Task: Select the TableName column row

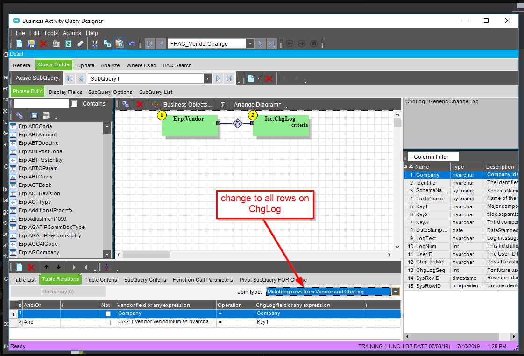Action: (461, 199)
